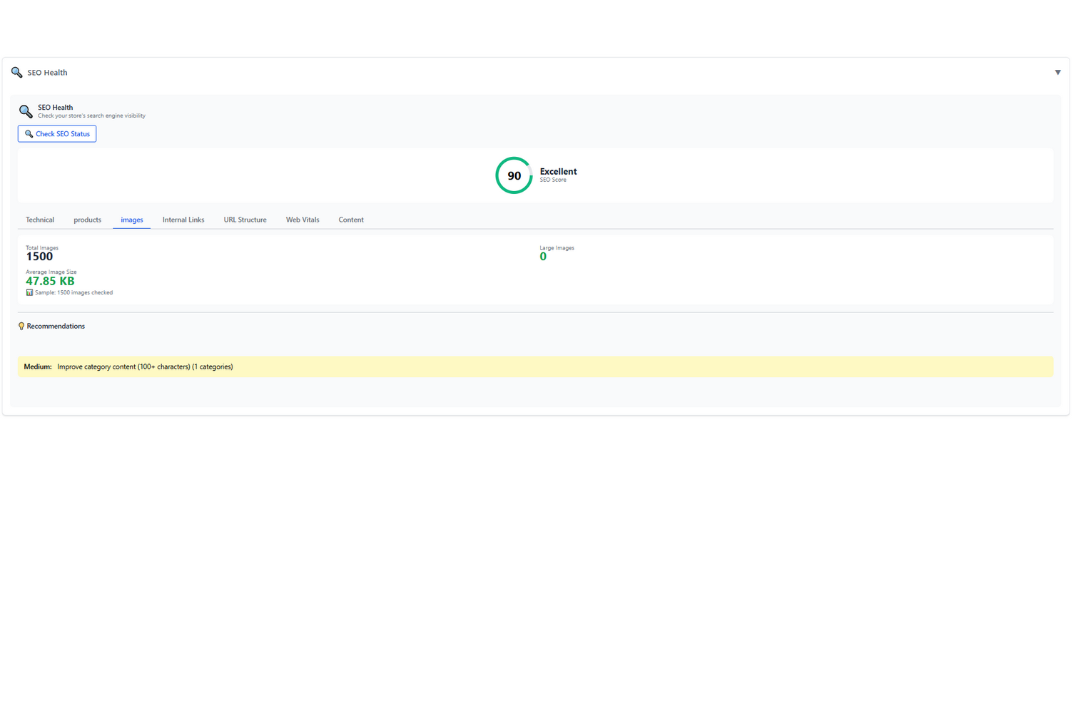Screen dimensions: 1076x713
Task: Collapse the SEO Health panel arrow
Action: coord(1057,73)
